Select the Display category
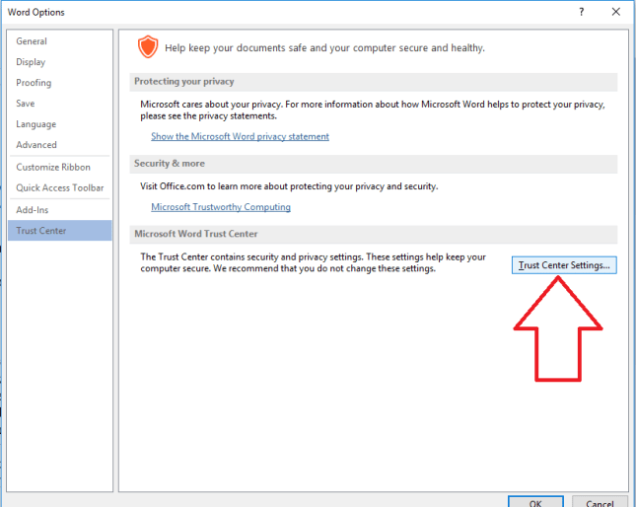The width and height of the screenshot is (636, 507). click(31, 62)
